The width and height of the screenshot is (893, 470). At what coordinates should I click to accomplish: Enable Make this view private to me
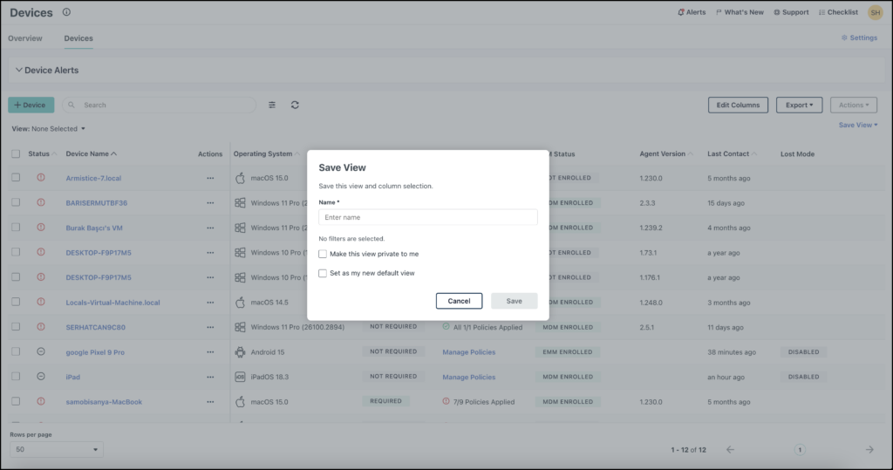point(323,255)
